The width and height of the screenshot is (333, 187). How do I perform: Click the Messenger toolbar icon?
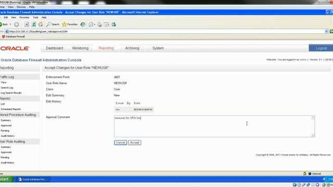point(113,24)
